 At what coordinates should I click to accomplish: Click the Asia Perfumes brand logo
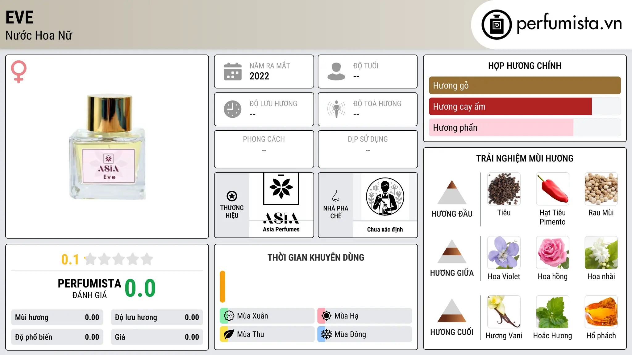coord(281,198)
